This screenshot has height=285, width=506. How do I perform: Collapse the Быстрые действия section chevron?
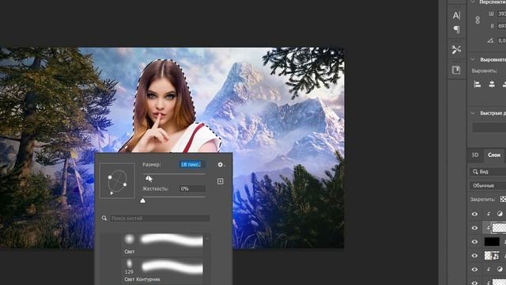coord(473,112)
